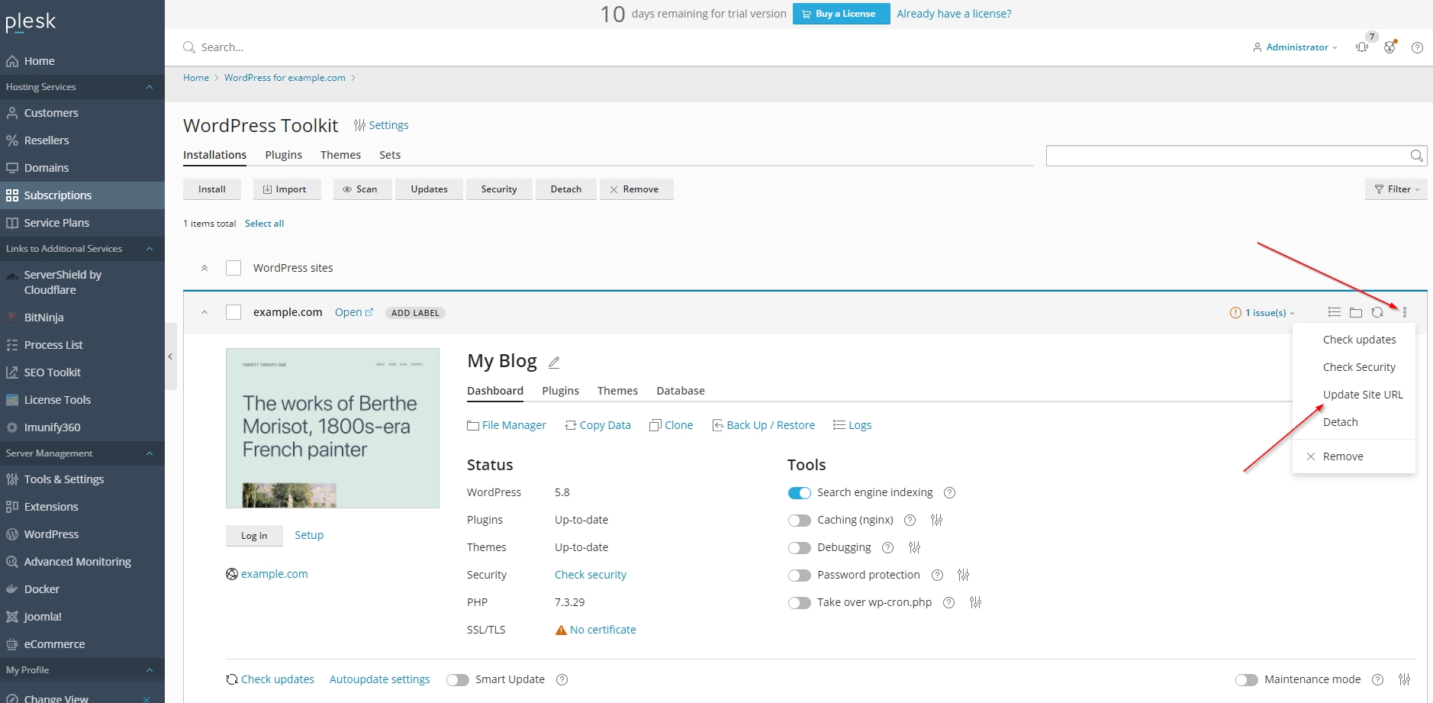Screen dimensions: 1433x703
Task: Click the Autoupdate settings link
Action: pos(380,679)
